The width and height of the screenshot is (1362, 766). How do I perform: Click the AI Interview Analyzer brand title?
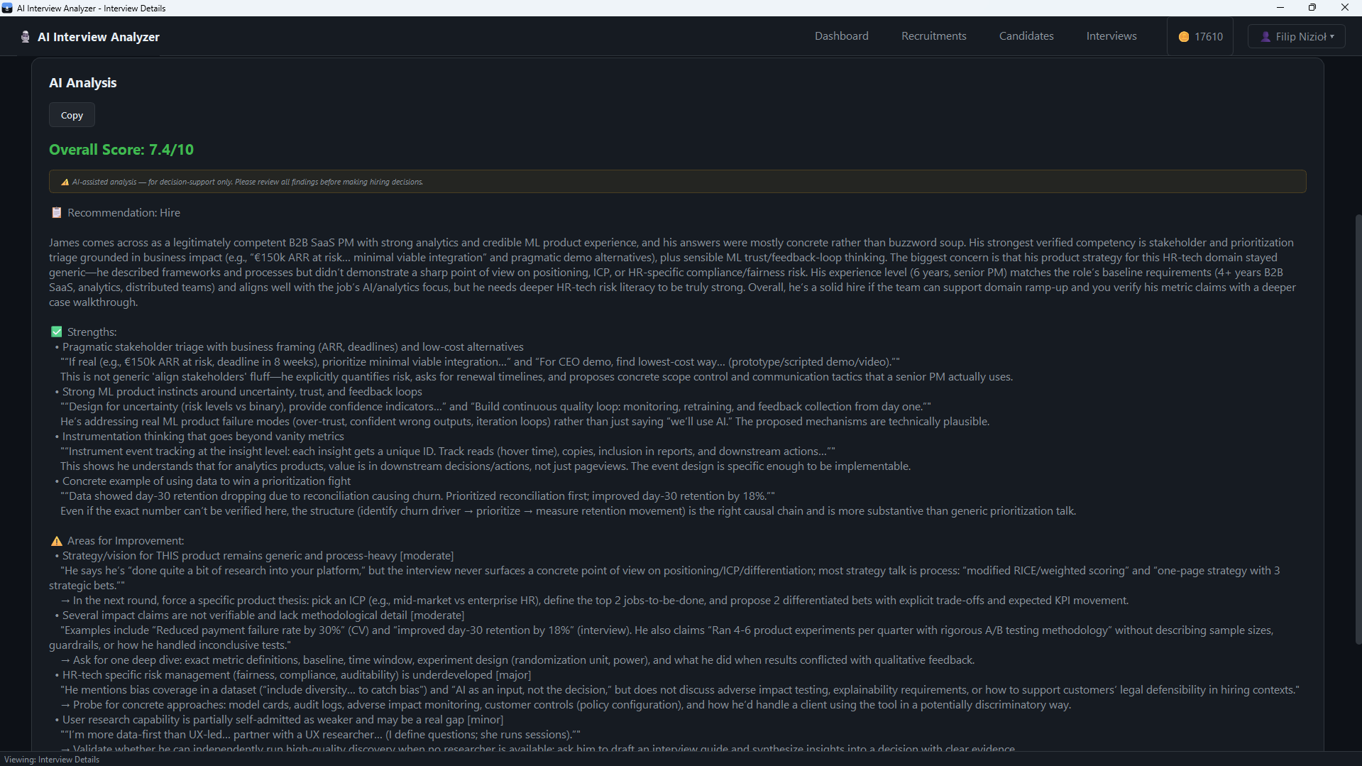[x=99, y=37]
